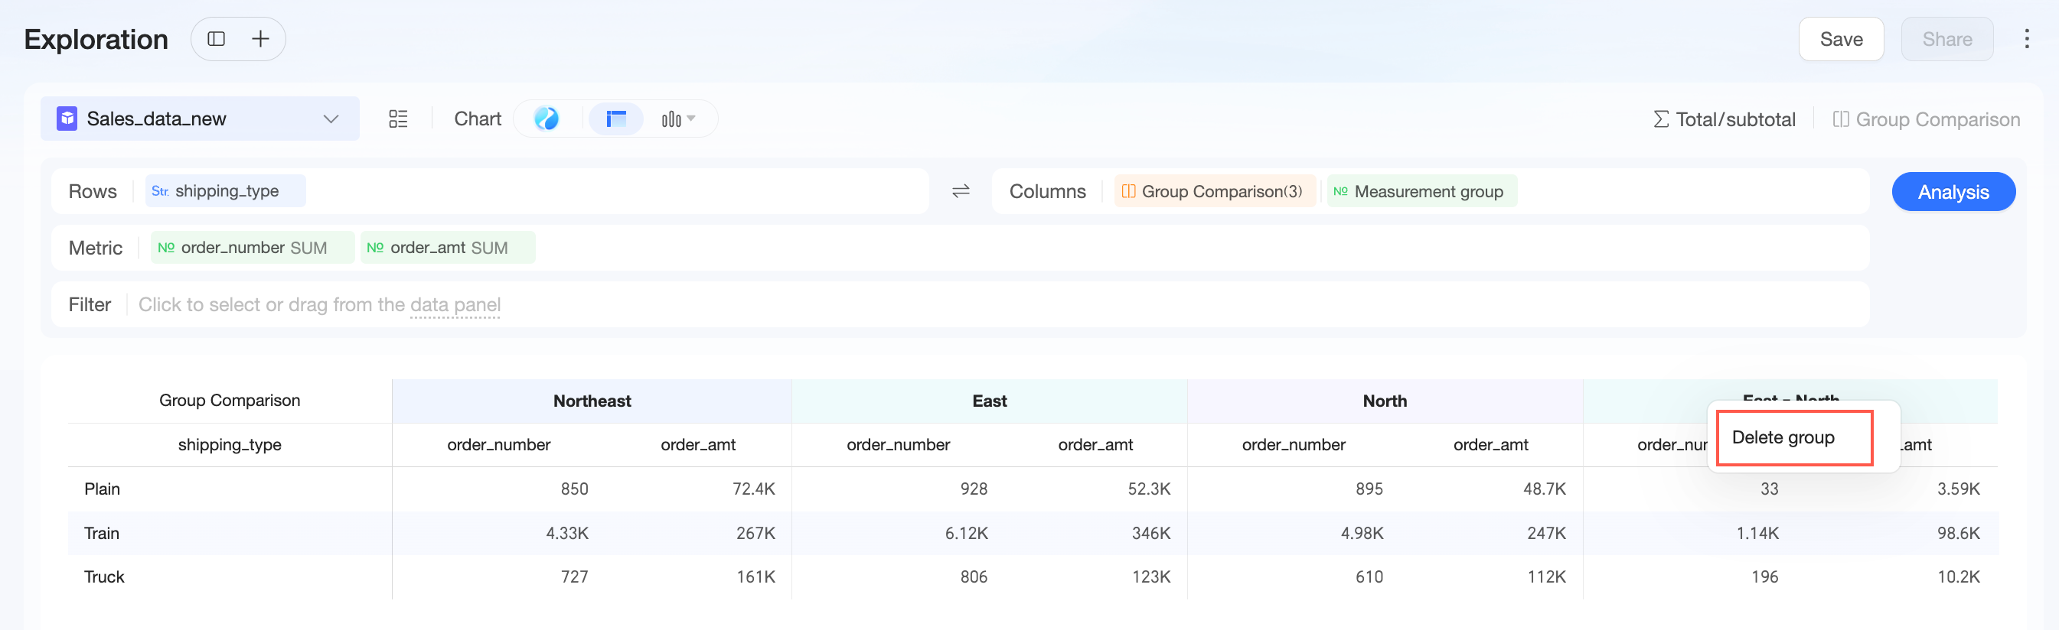Click order_amt header under North
Viewport: 2059px width, 630px height.
(1491, 445)
